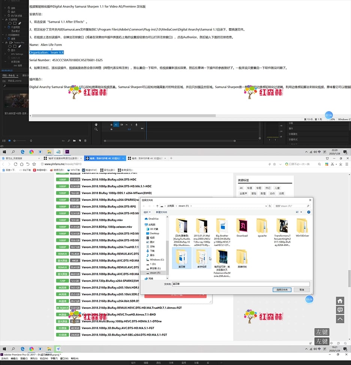
Task: Click the timeline horizontal zoom bar
Action: [170, 141]
